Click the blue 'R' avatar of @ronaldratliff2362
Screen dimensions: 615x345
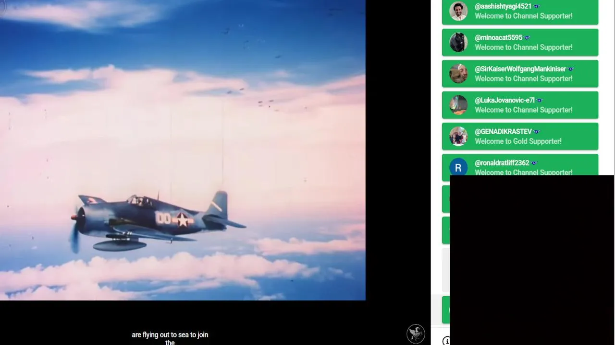point(458,168)
